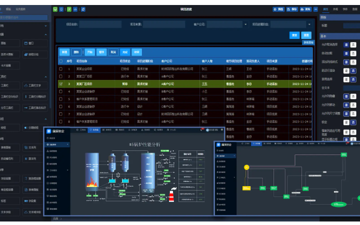Click the 项目名称 input field
360x225 pixels.
tap(100, 24)
